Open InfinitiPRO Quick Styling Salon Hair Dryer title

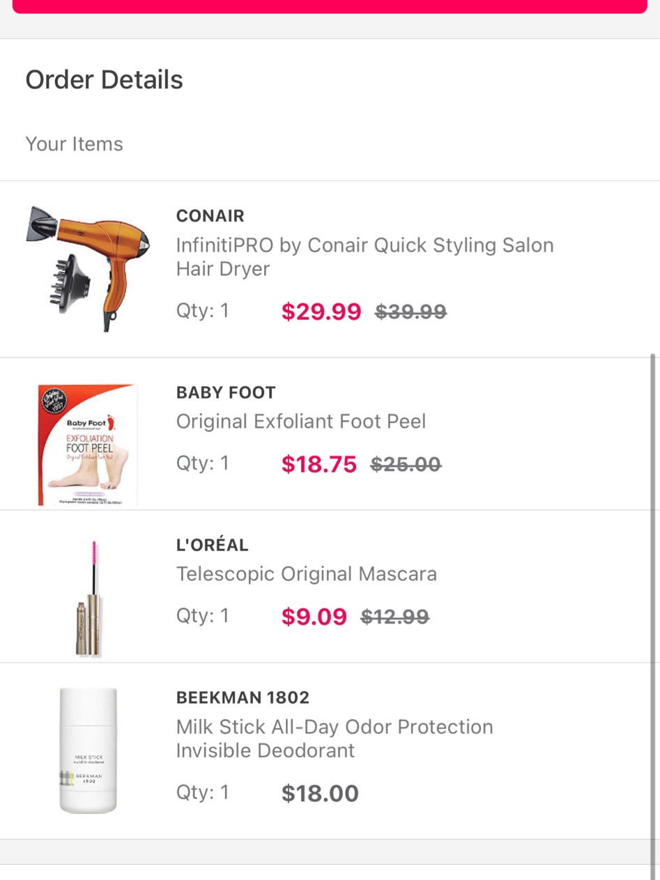point(364,257)
